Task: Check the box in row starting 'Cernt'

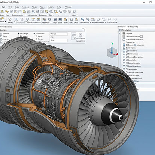Action: pos(124,54)
